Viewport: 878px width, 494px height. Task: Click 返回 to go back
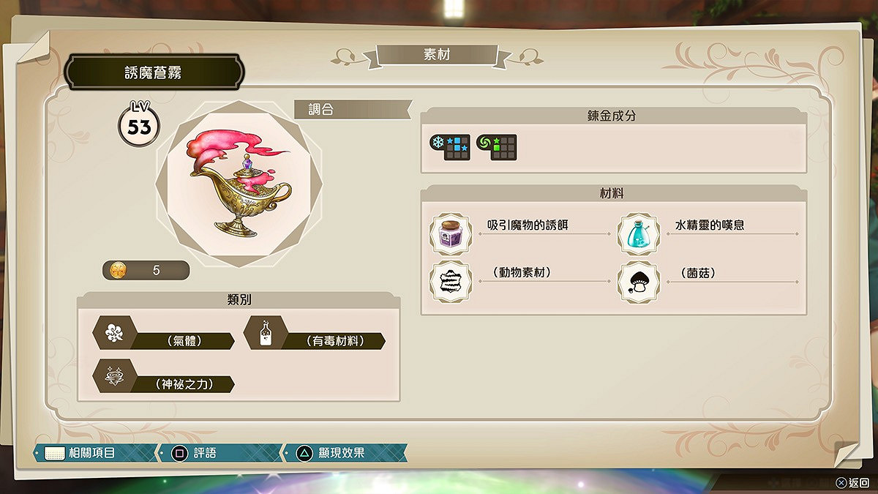click(852, 483)
